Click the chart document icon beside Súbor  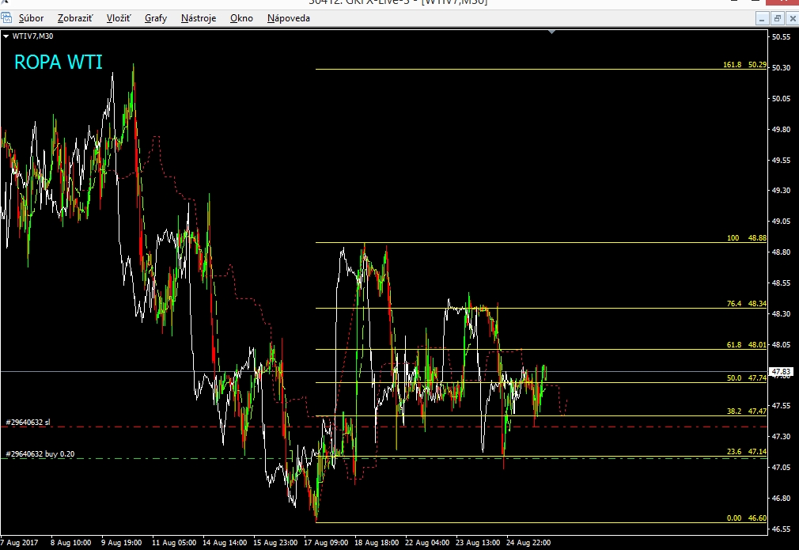(6, 18)
